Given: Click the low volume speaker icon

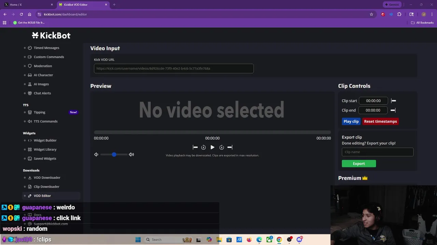Looking at the screenshot, I should 96,154.
